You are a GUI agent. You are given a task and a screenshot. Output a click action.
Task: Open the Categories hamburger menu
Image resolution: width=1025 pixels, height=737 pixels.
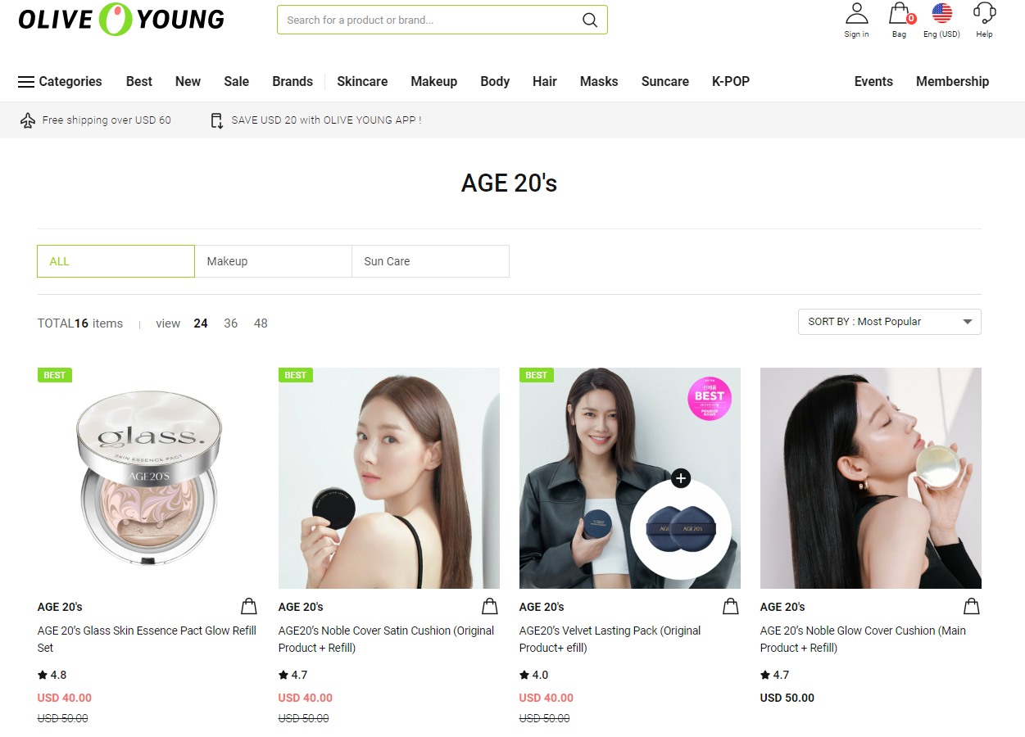60,81
